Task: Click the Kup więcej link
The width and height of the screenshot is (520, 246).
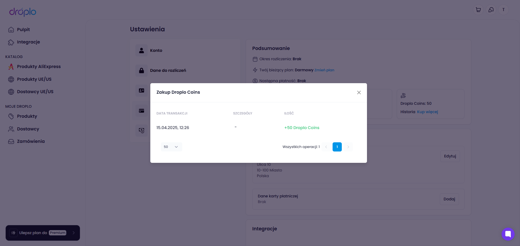Action: point(427,112)
